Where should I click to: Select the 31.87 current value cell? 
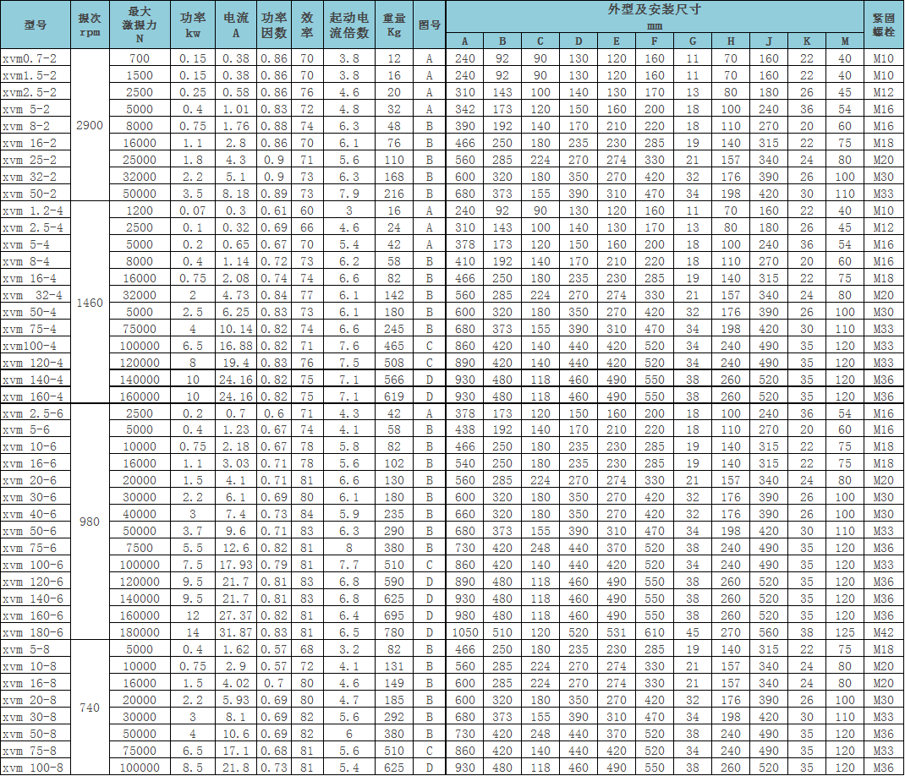coord(236,631)
